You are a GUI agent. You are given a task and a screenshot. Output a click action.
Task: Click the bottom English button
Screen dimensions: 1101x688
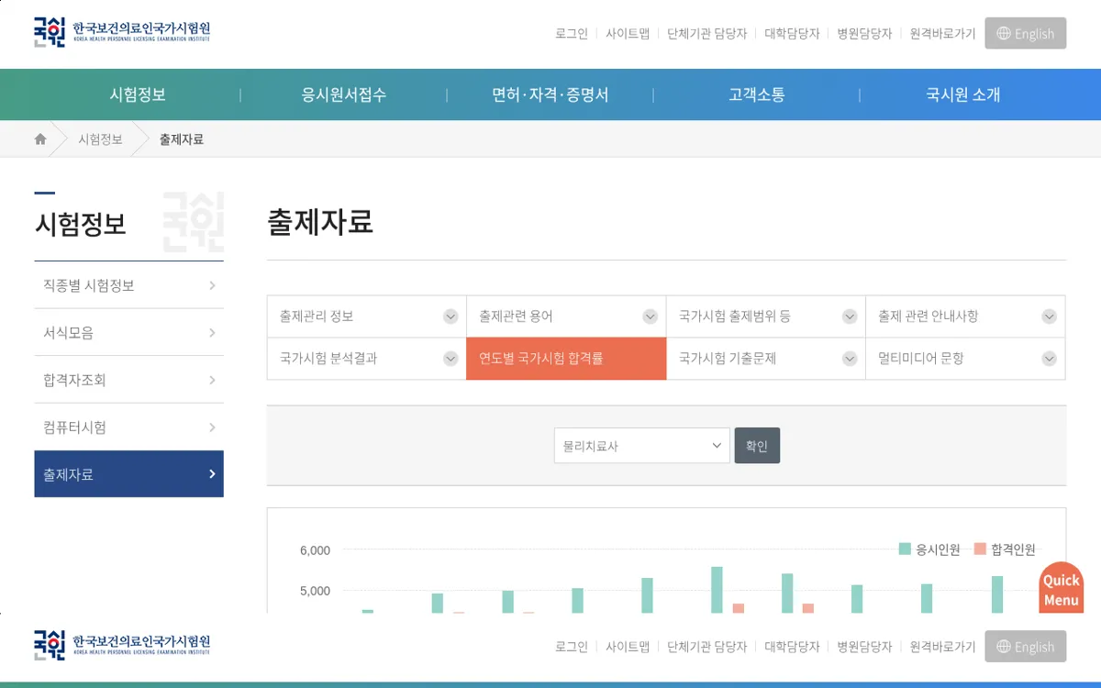pos(1026,647)
